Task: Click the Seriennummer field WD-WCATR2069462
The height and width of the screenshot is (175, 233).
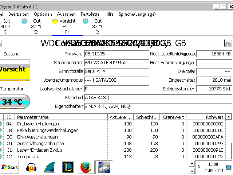Action: pos(116,62)
